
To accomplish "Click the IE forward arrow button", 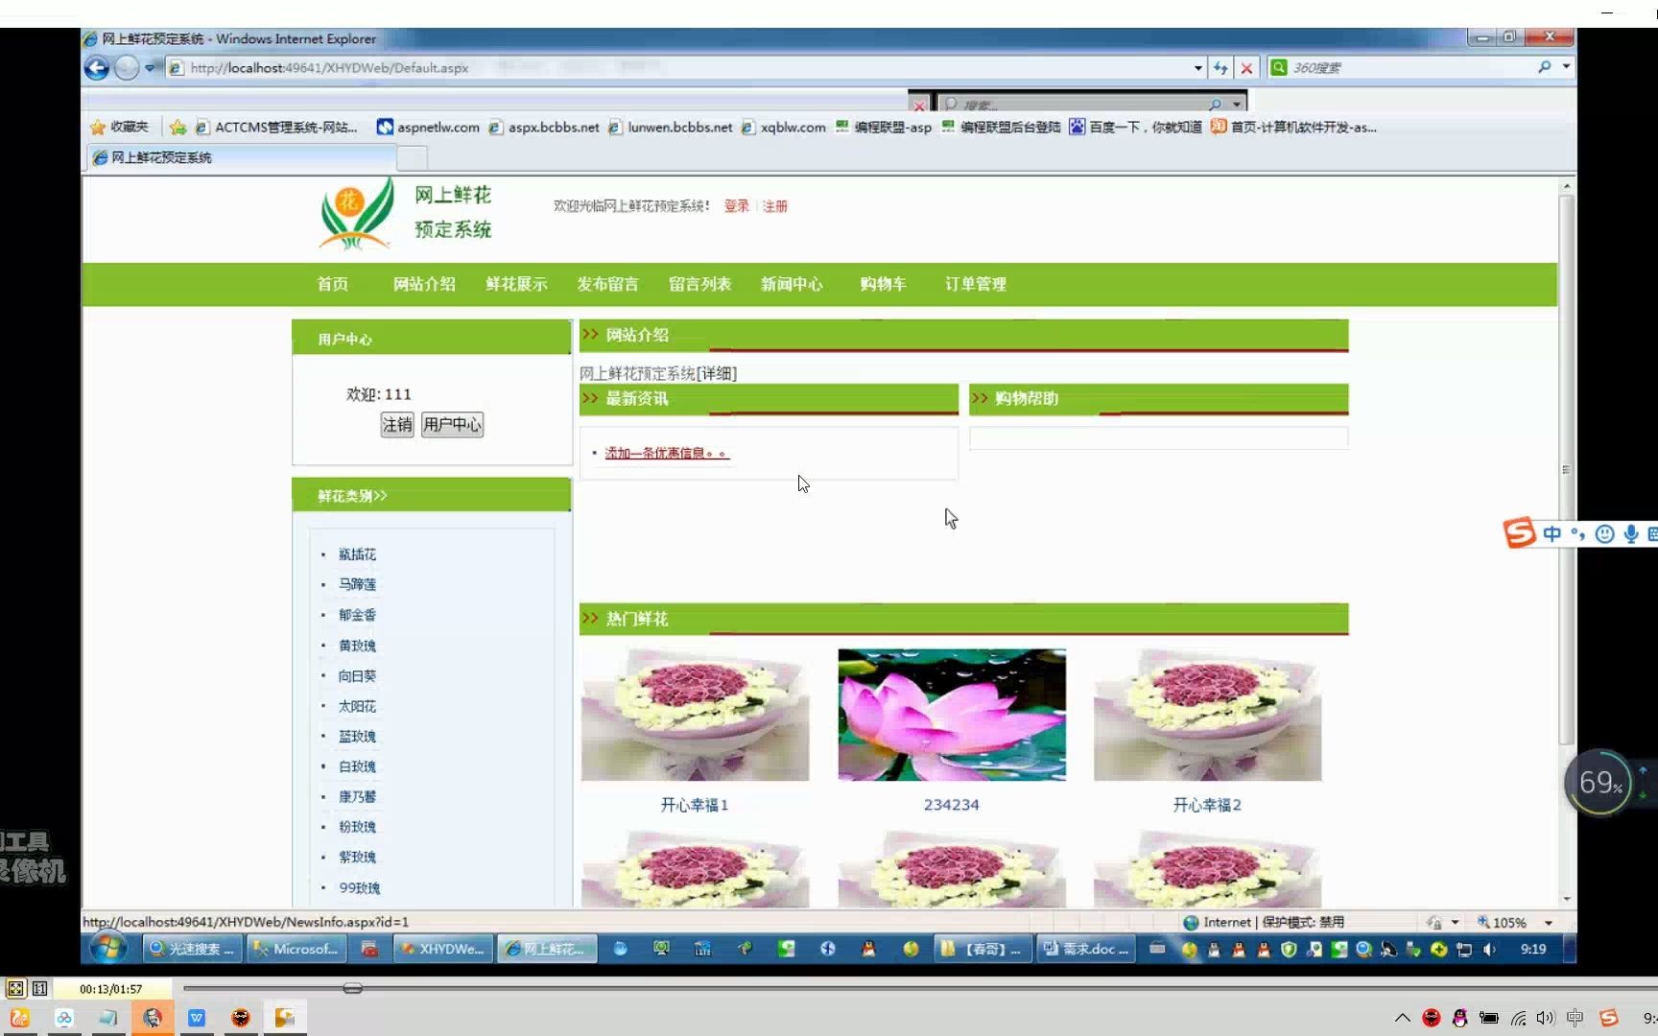I will coord(126,68).
